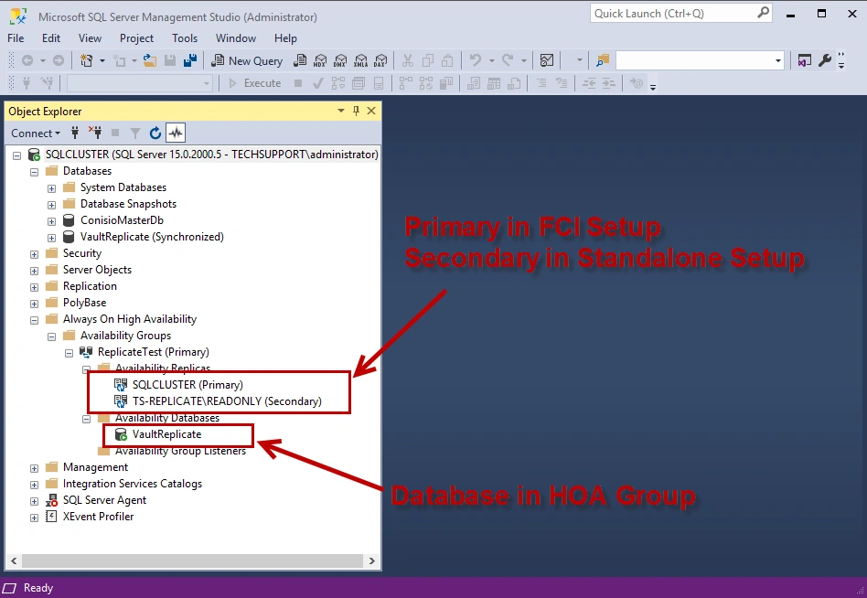Click the horizontal scrollbar left arrow
867x598 pixels.
14,561
